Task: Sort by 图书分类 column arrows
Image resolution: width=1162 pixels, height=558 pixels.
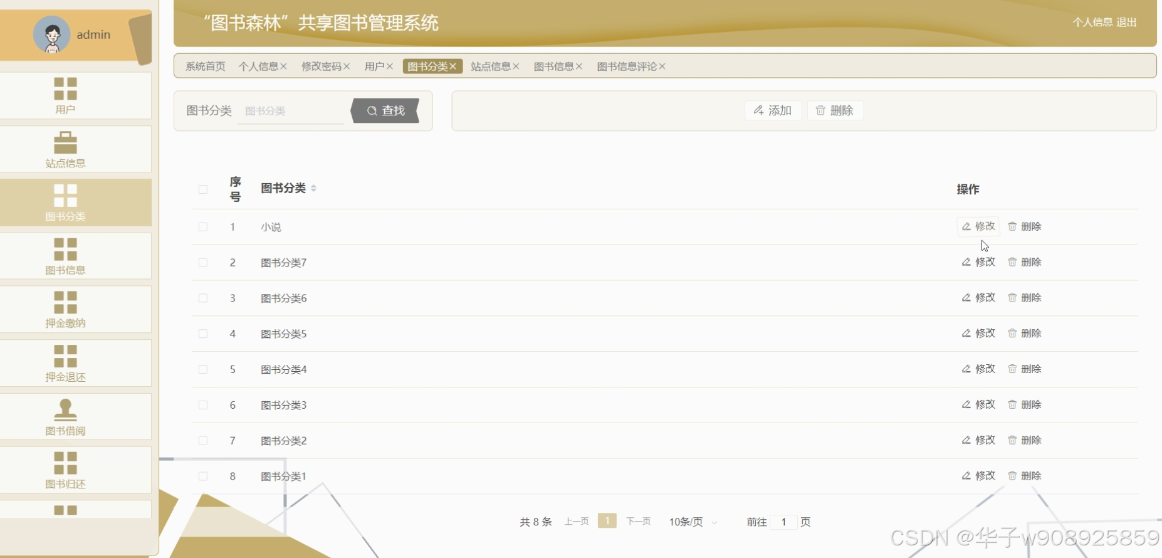Action: pos(313,188)
